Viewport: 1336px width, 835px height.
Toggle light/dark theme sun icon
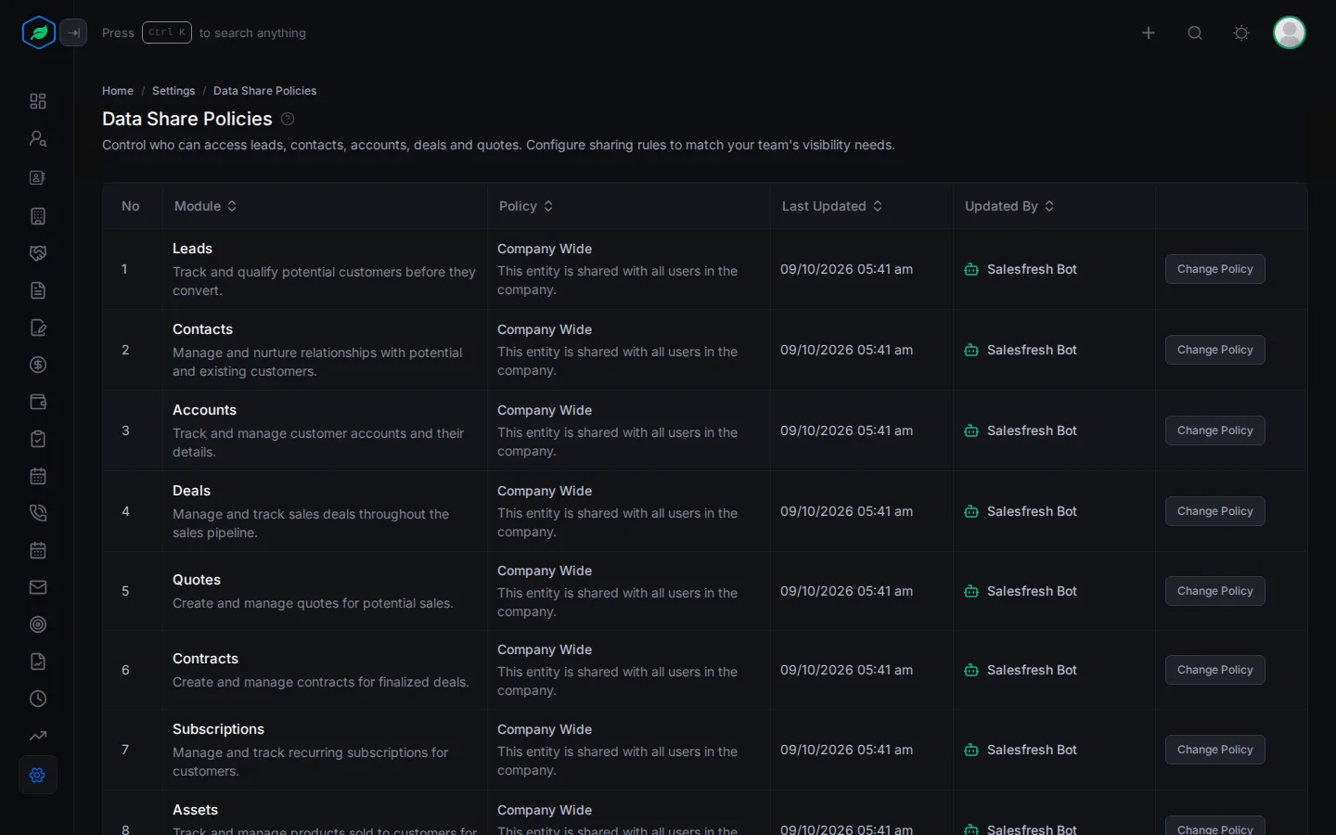tap(1241, 32)
